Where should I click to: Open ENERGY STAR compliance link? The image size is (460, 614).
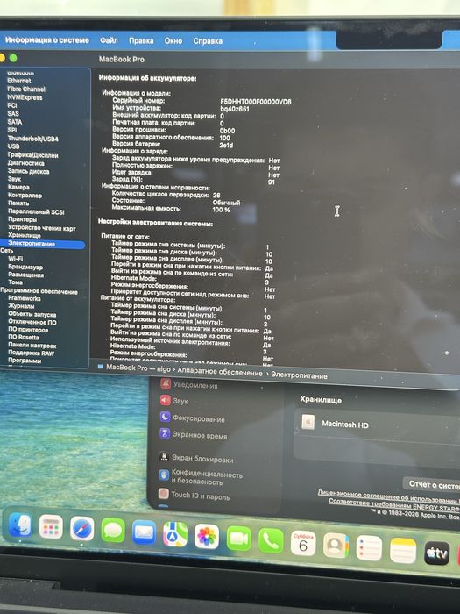click(x=394, y=505)
